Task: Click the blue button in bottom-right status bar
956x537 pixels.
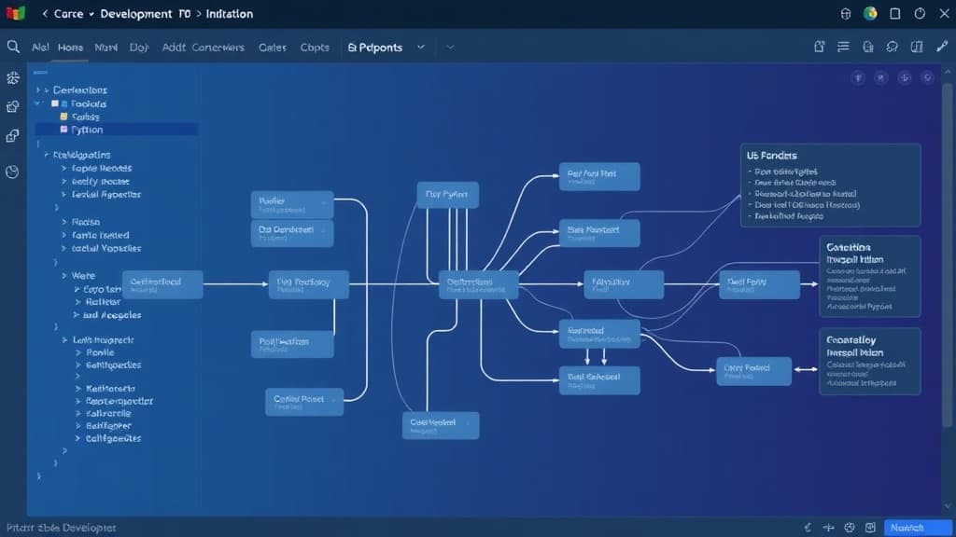Action: (916, 528)
